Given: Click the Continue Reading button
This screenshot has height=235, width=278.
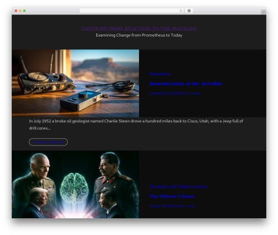Looking at the screenshot, I should 48,142.
